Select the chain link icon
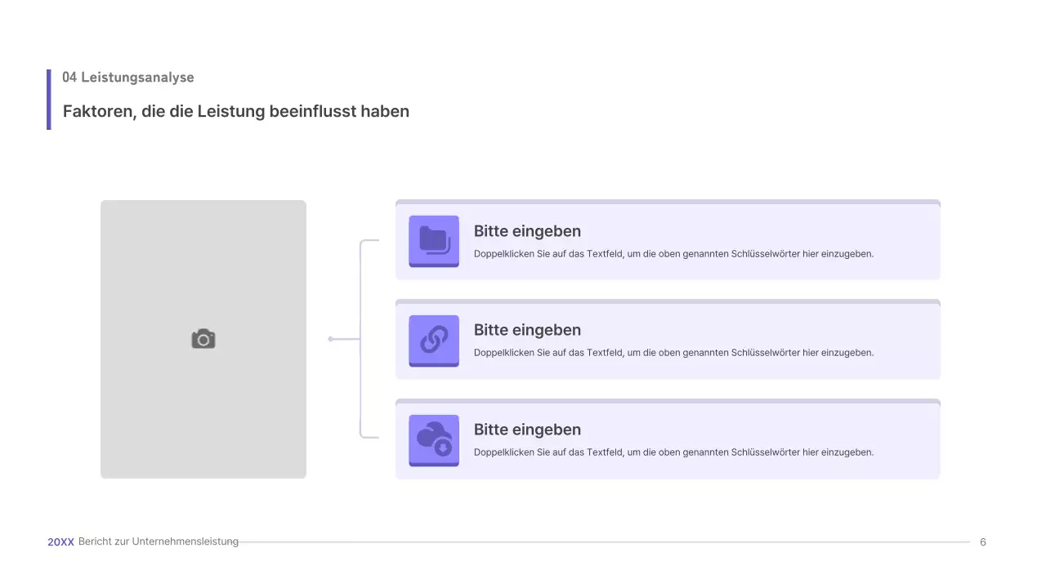The height and width of the screenshot is (588, 1046). click(x=434, y=340)
